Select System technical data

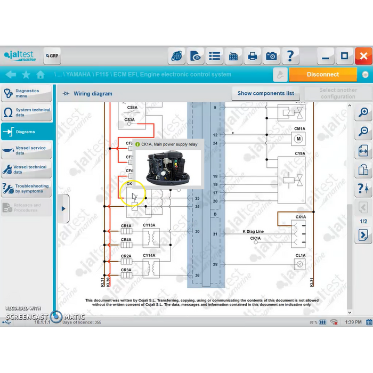27,112
